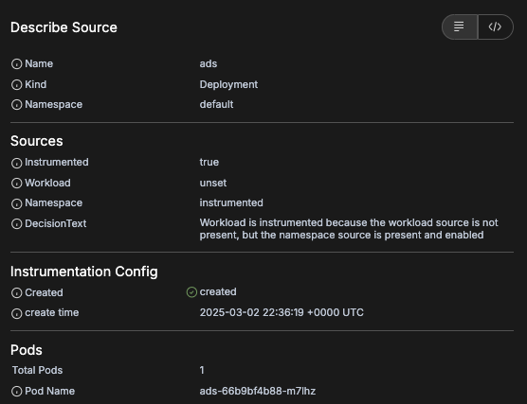Select the create time timestamp value
The width and height of the screenshot is (527, 404).
click(282, 312)
